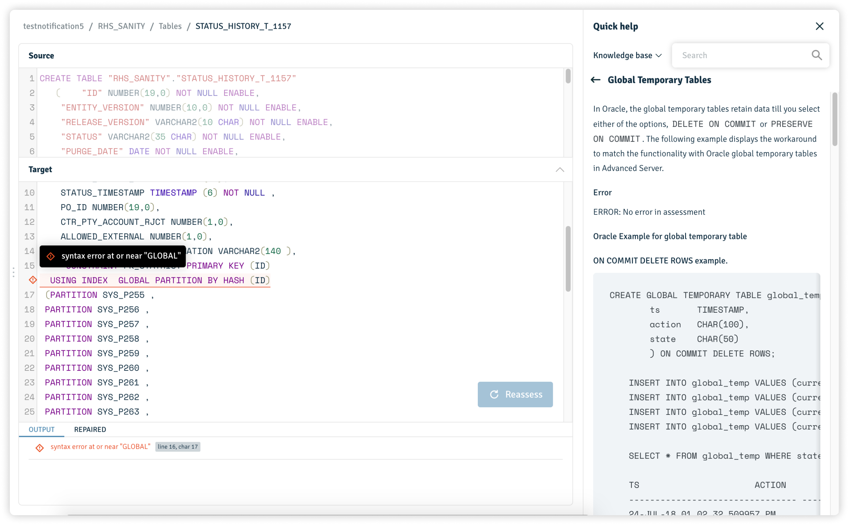
Task: Click the Global Temporary Tables title
Action: click(x=659, y=80)
